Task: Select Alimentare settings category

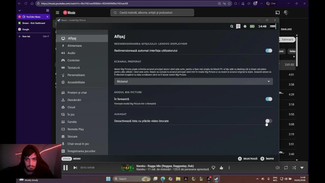Action: [x=82, y=46]
